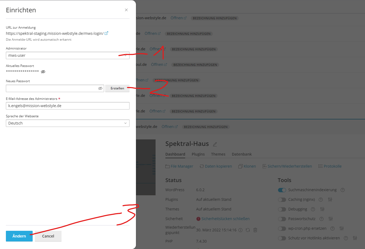Open Caching (nginx) settings sliders icon
This screenshot has width=365, height=249.
[x=330, y=199]
